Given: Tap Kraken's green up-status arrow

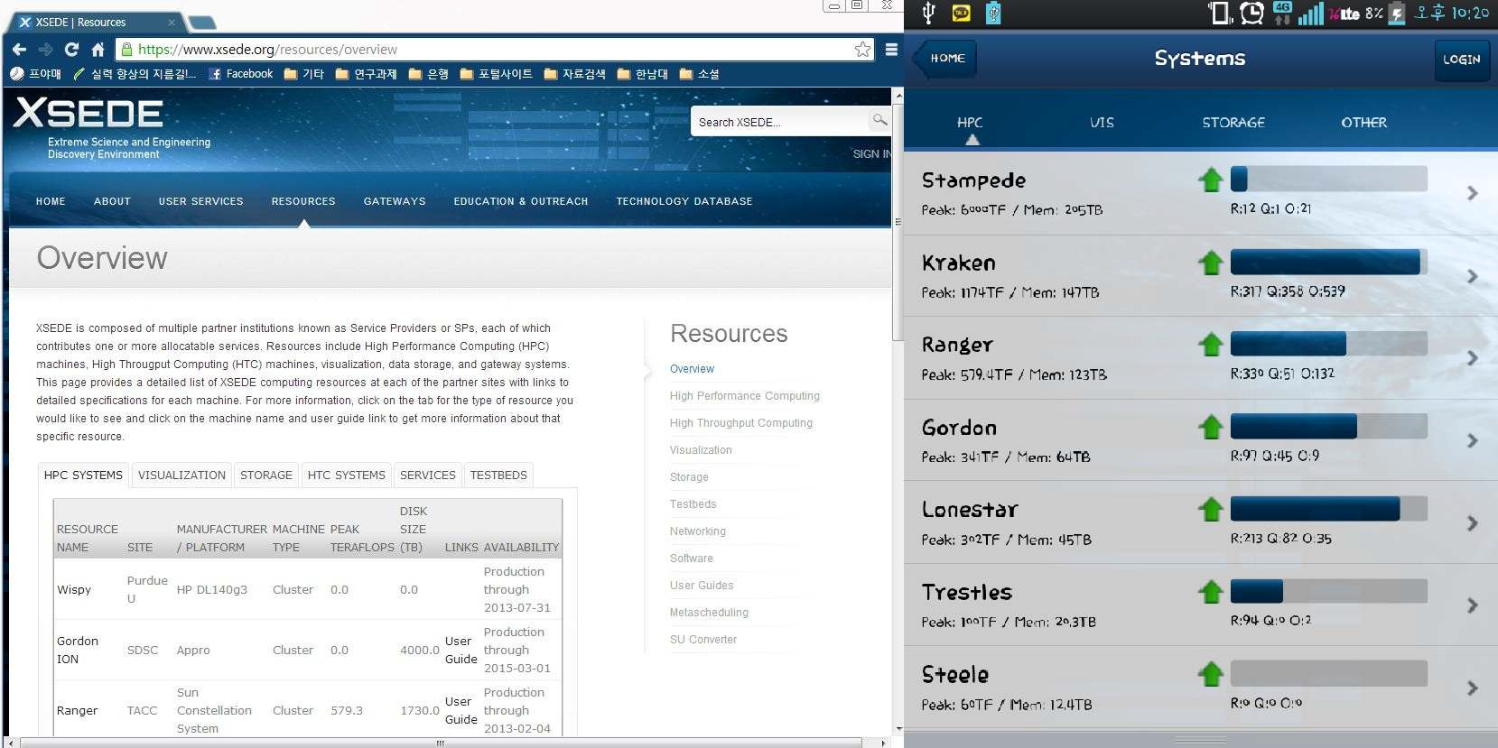Looking at the screenshot, I should [1211, 263].
